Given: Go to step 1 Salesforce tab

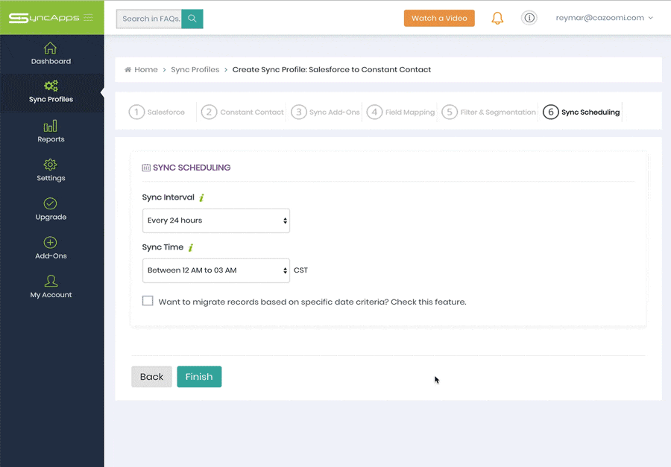Looking at the screenshot, I should tap(157, 112).
